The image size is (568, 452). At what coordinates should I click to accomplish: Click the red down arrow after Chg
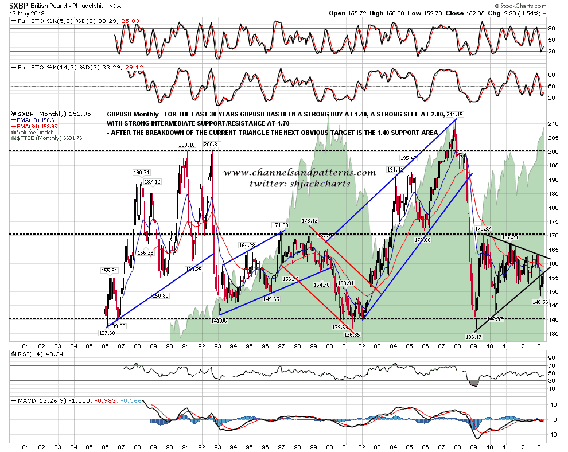(x=543, y=13)
